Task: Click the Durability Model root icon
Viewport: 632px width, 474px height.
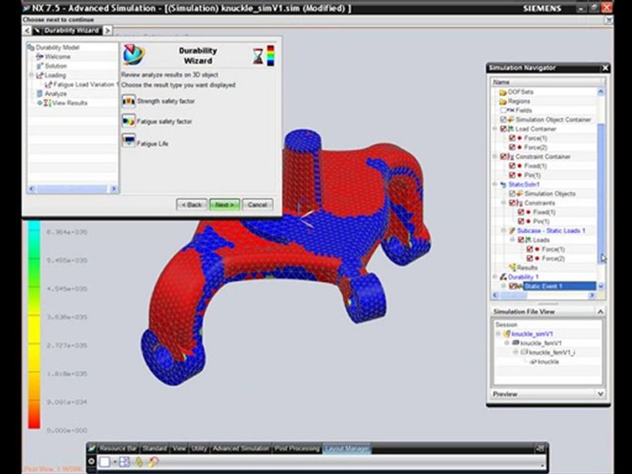Action: point(31,47)
